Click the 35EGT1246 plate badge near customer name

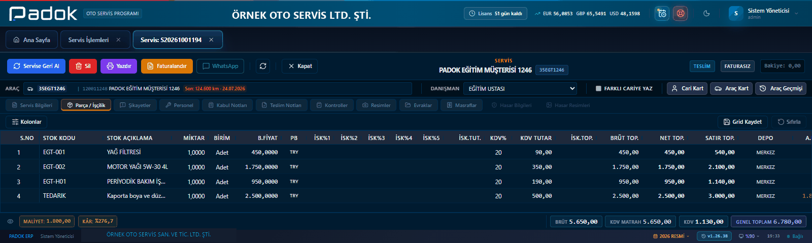[552, 70]
